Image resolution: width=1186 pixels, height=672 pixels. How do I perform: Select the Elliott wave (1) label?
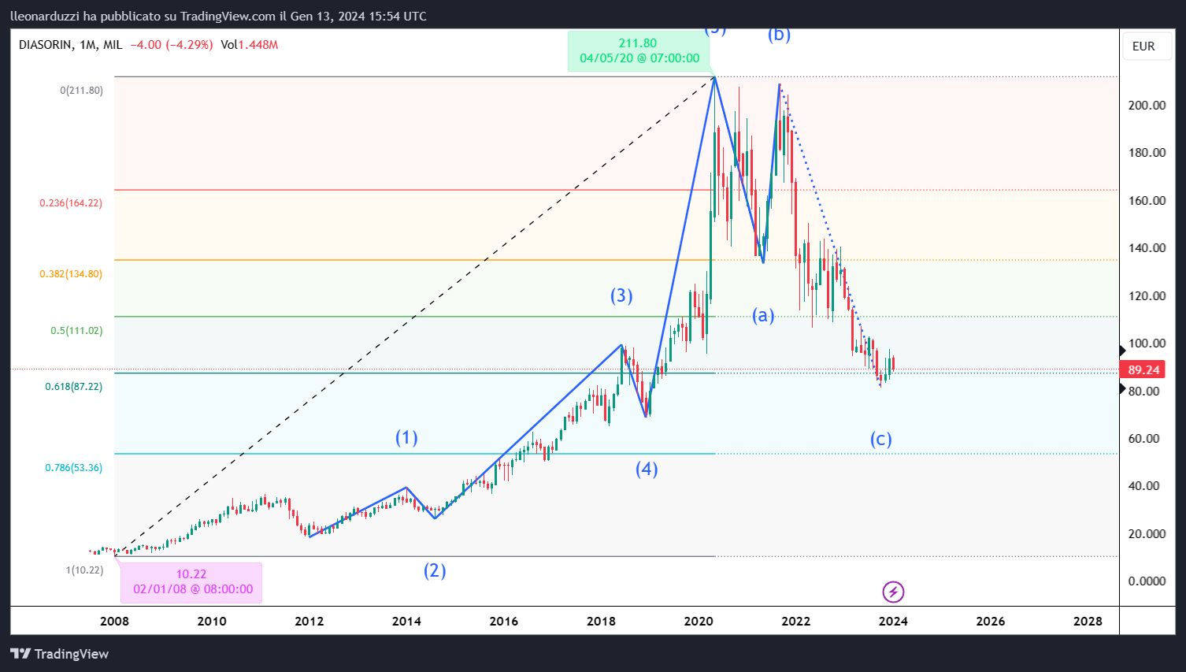click(x=406, y=438)
